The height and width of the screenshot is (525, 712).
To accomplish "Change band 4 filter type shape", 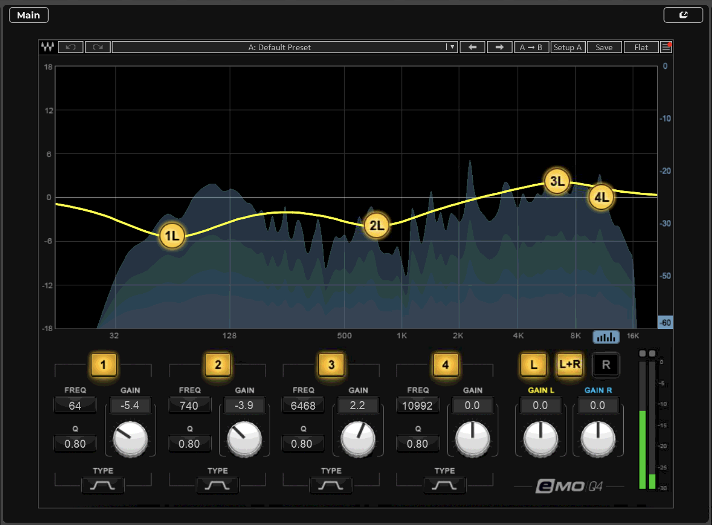I will [x=444, y=485].
